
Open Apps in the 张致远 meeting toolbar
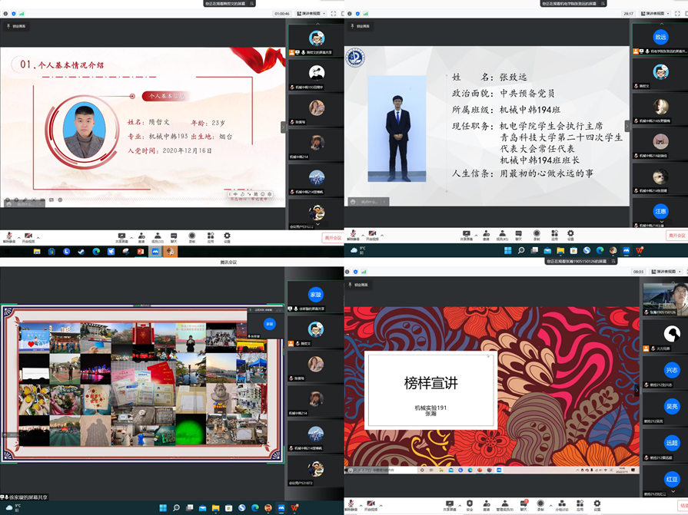point(553,236)
